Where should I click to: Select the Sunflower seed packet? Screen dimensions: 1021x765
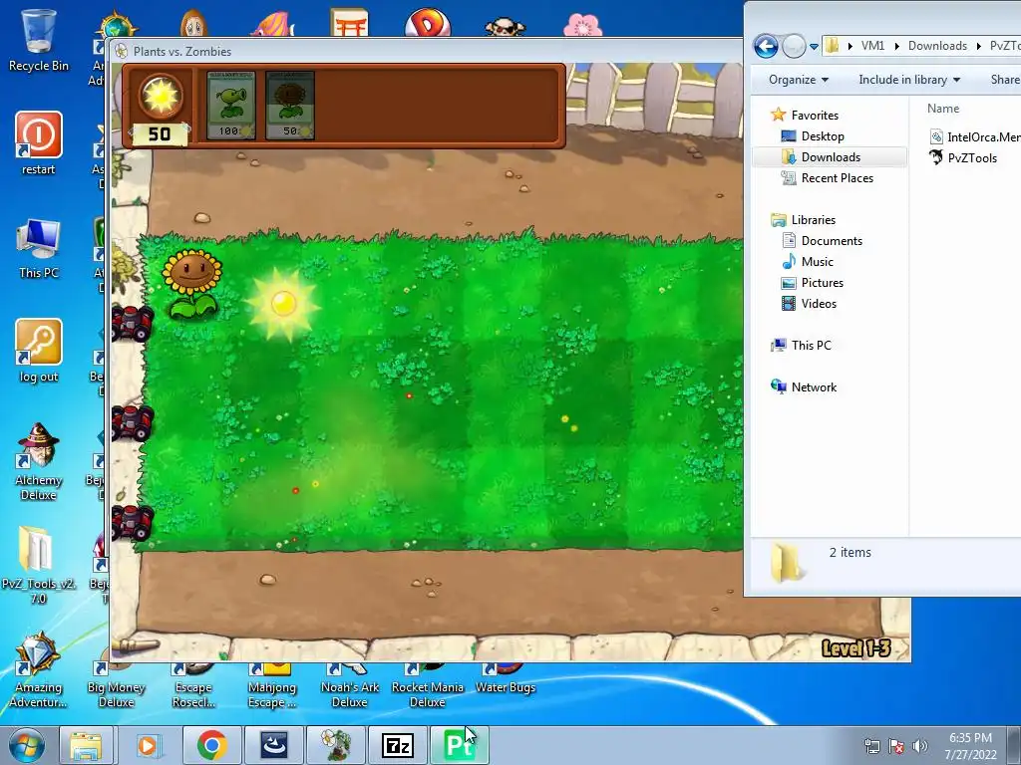[290, 106]
